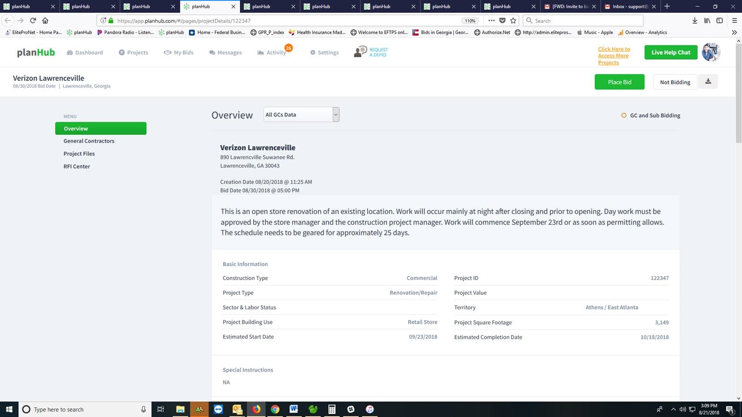Image resolution: width=742 pixels, height=417 pixels.
Task: Go to the Firefox home page icon
Action: [45, 20]
